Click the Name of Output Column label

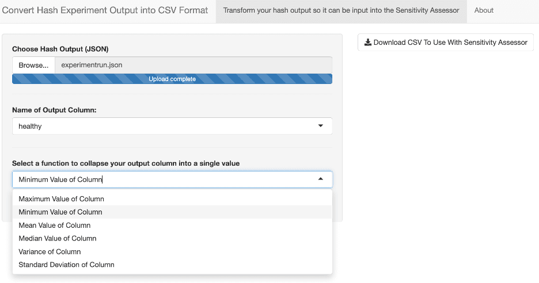pyautogui.click(x=54, y=110)
